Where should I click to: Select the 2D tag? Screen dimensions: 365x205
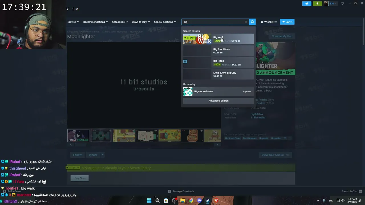click(285, 138)
